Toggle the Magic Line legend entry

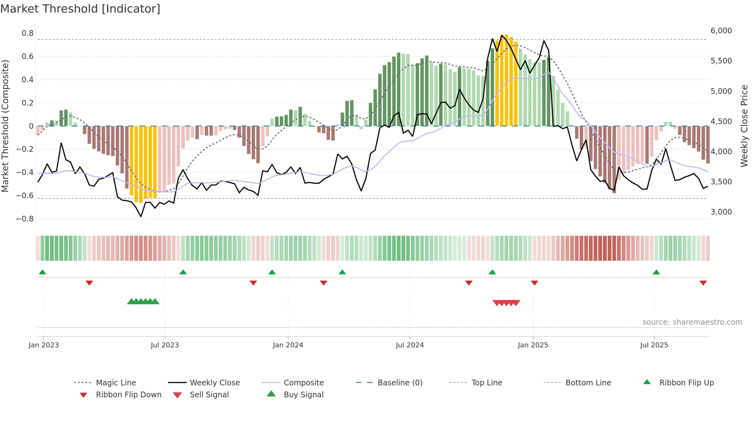(105, 383)
